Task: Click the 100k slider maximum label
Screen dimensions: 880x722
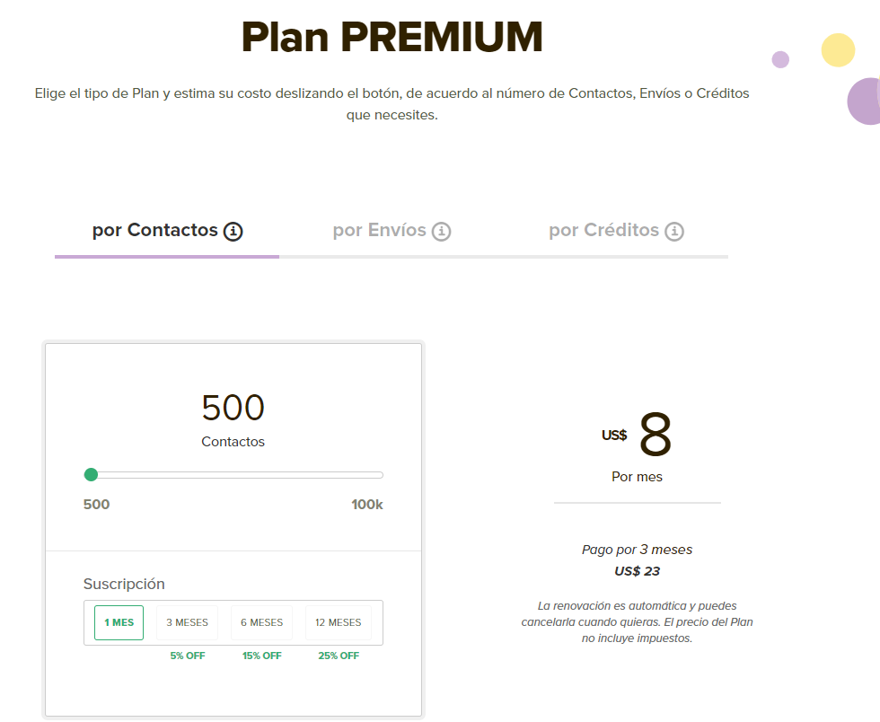Action: (x=367, y=504)
